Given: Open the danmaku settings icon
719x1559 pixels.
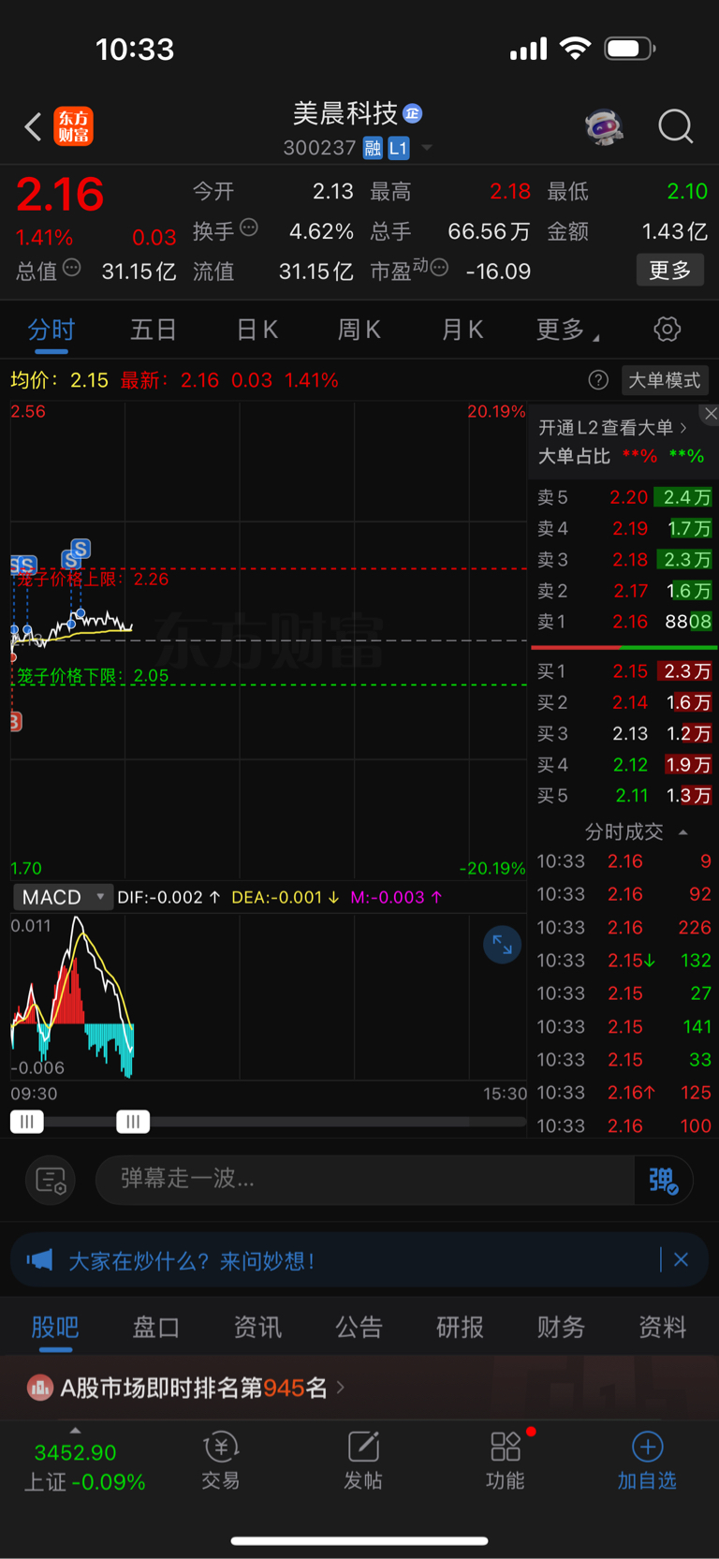Looking at the screenshot, I should coord(51,1180).
